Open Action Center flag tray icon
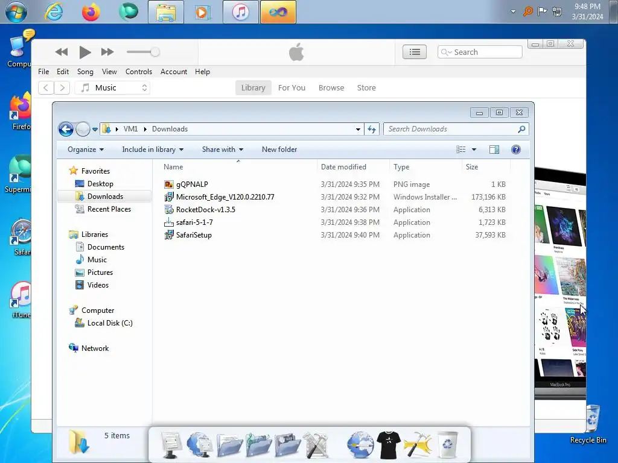 (543, 11)
